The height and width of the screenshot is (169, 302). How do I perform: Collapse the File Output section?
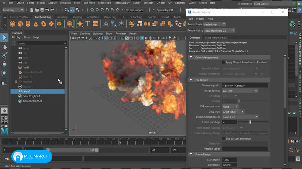tap(191, 80)
